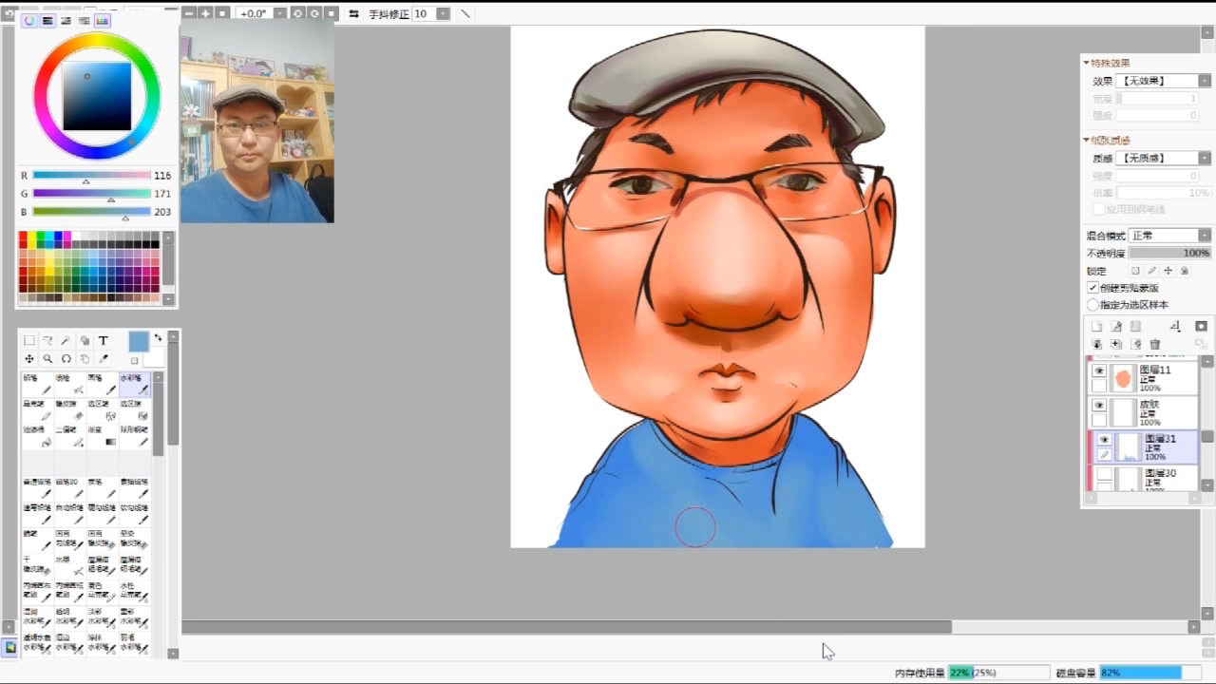Viewport: 1216px width, 684px height.
Task: Open the 效果 【无效果】 dropdown
Action: coord(1164,81)
